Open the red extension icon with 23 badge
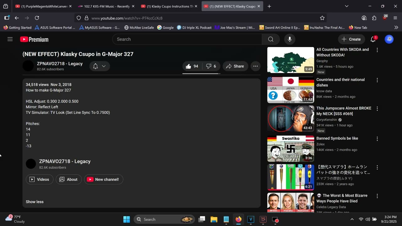 coord(385,18)
